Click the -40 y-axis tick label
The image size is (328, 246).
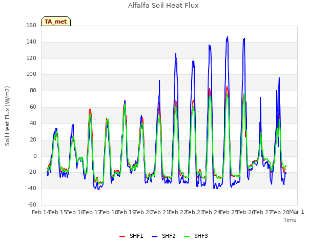[32, 189]
